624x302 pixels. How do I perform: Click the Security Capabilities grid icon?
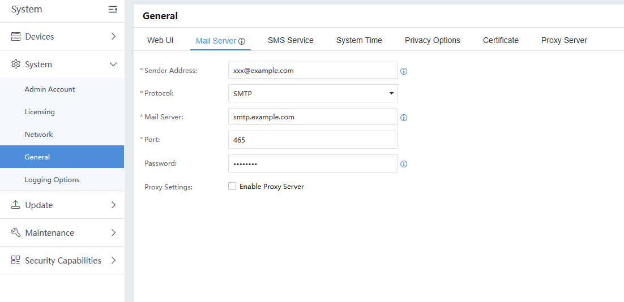(16, 260)
